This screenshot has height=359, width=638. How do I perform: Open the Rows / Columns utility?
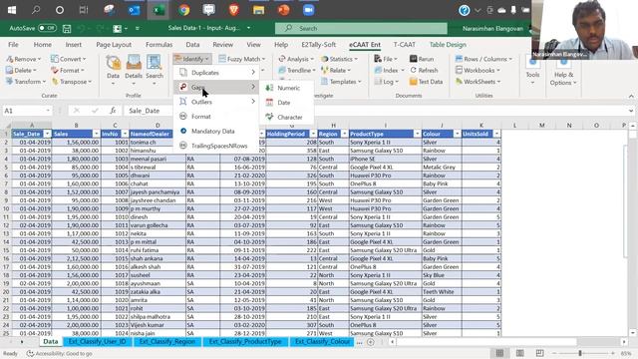pyautogui.click(x=483, y=59)
